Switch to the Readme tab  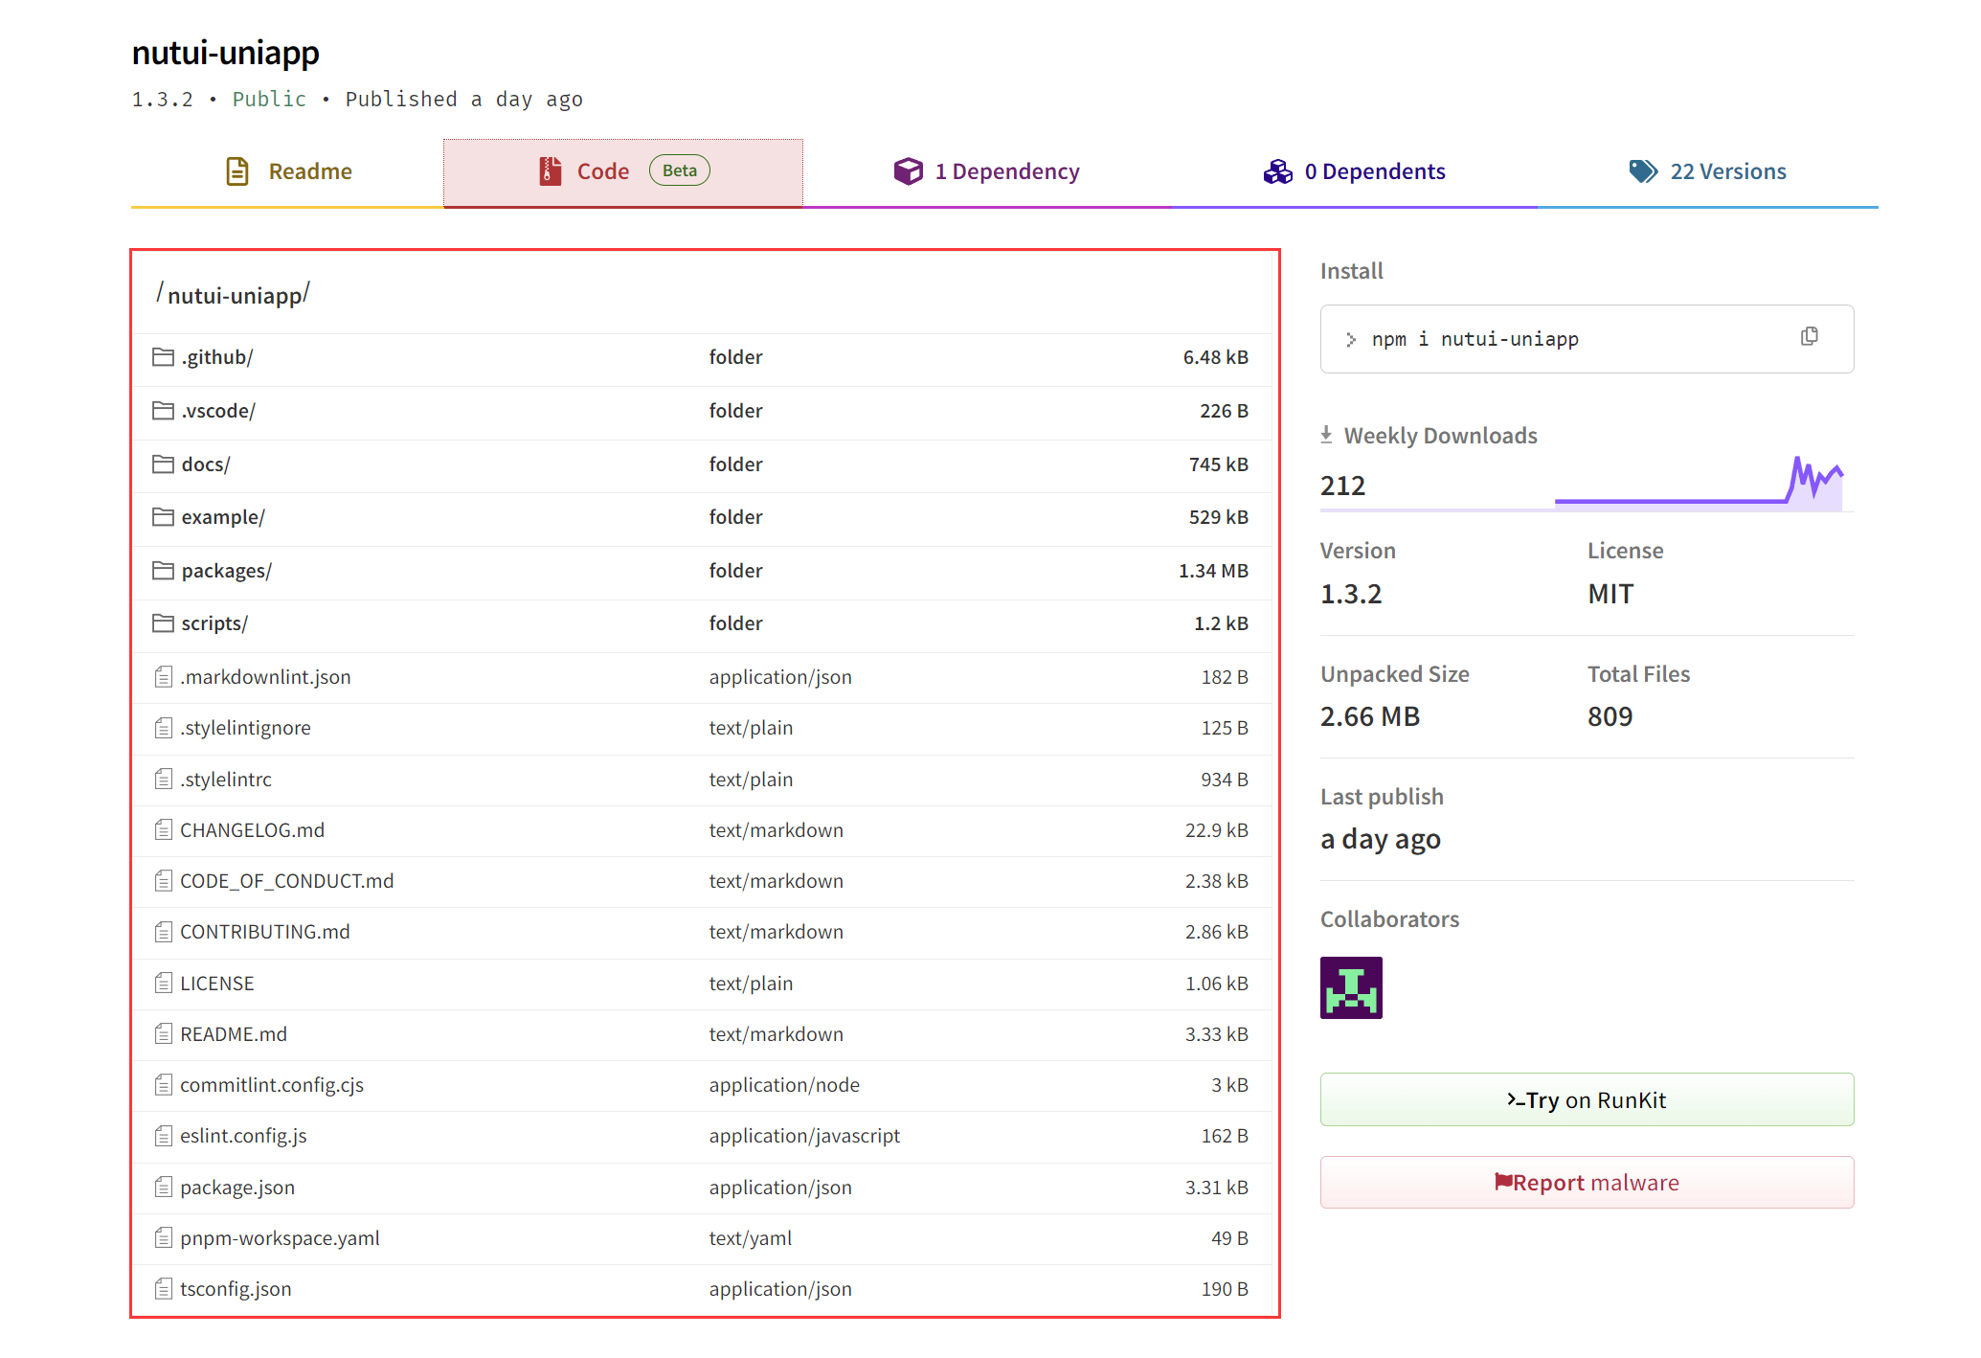coord(308,170)
